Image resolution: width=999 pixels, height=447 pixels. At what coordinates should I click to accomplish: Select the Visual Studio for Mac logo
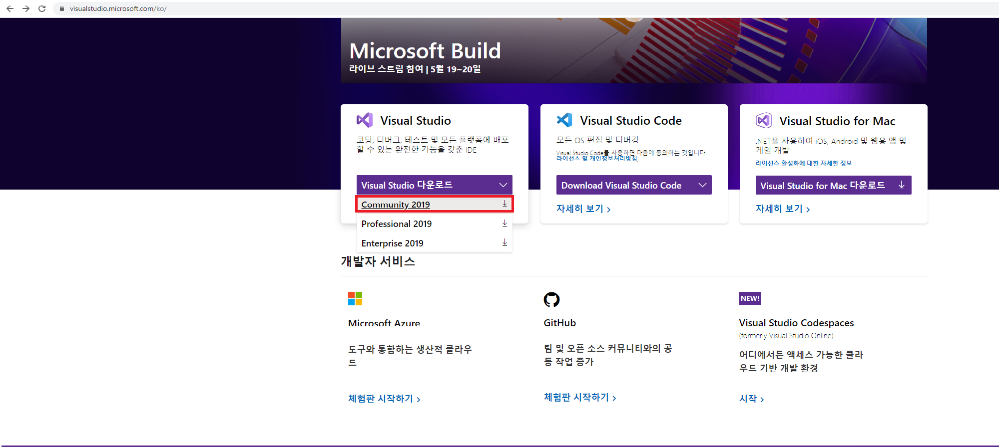pyautogui.click(x=764, y=120)
